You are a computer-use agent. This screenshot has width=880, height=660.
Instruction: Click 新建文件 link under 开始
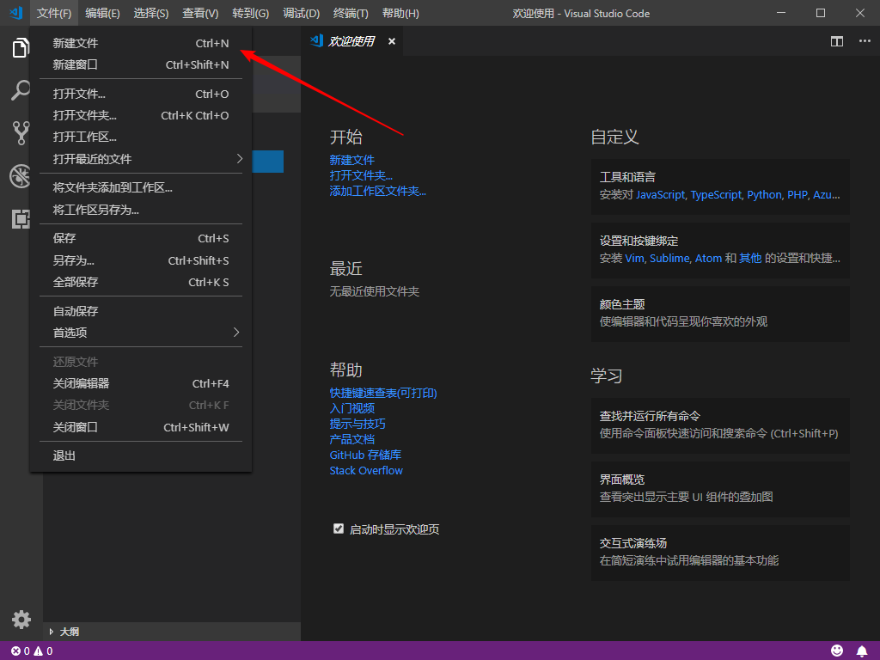[351, 160]
